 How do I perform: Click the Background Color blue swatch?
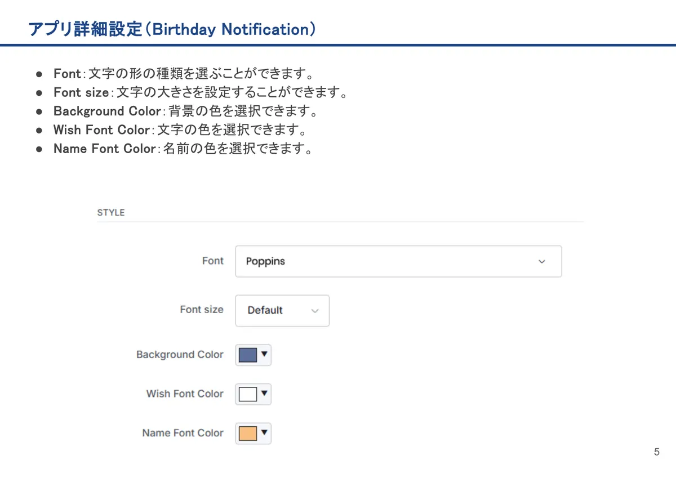(x=248, y=355)
